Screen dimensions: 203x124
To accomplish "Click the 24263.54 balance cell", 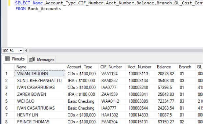I will pos(166,108).
